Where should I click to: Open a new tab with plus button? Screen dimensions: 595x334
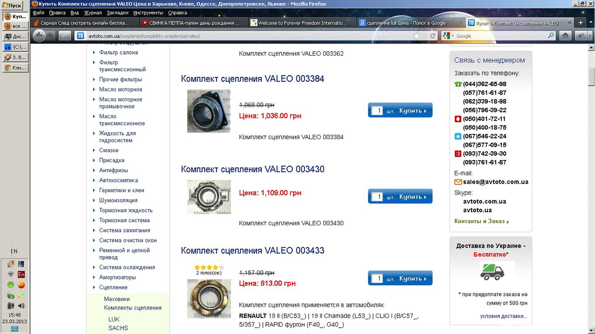click(x=580, y=23)
